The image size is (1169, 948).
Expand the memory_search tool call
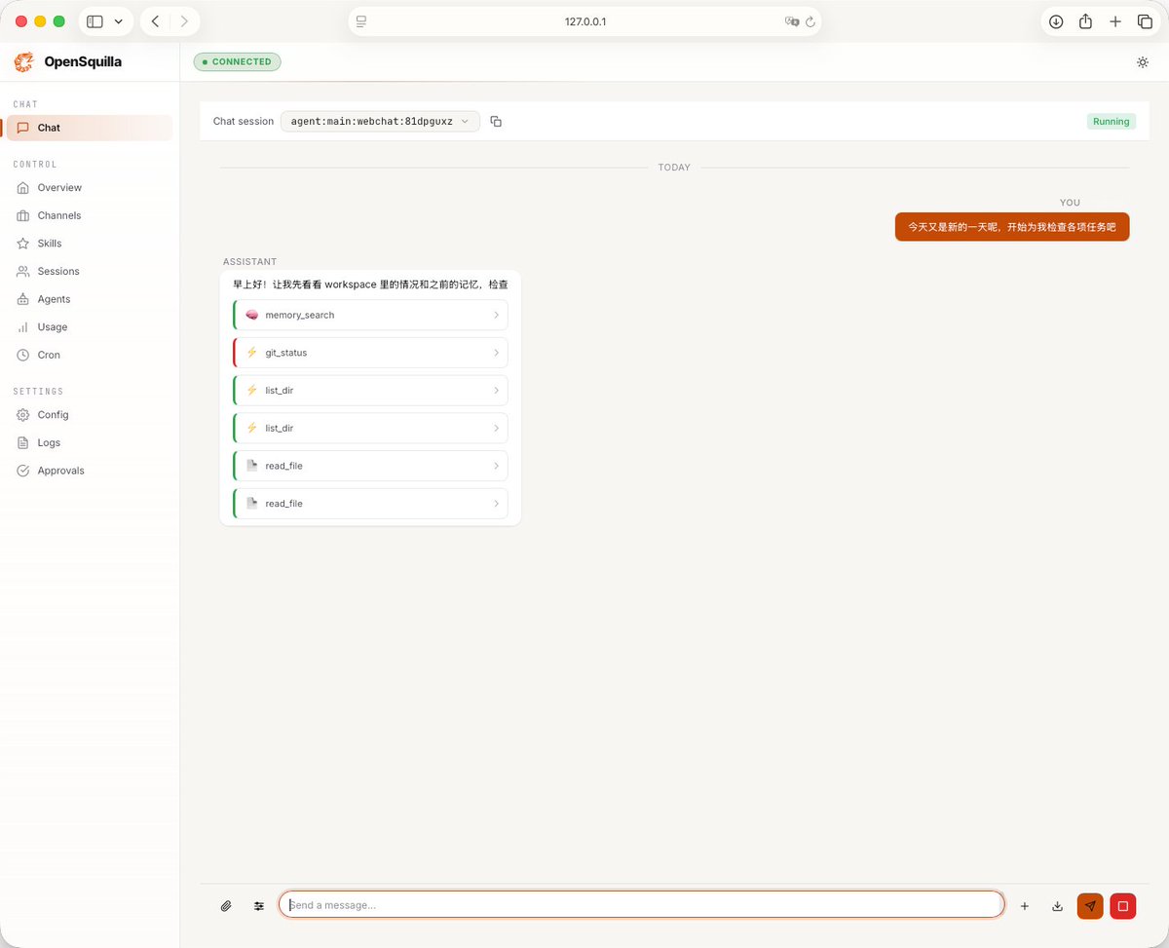(x=370, y=315)
